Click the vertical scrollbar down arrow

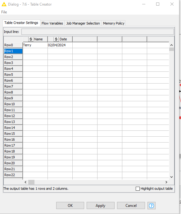pyautogui.click(x=171, y=177)
